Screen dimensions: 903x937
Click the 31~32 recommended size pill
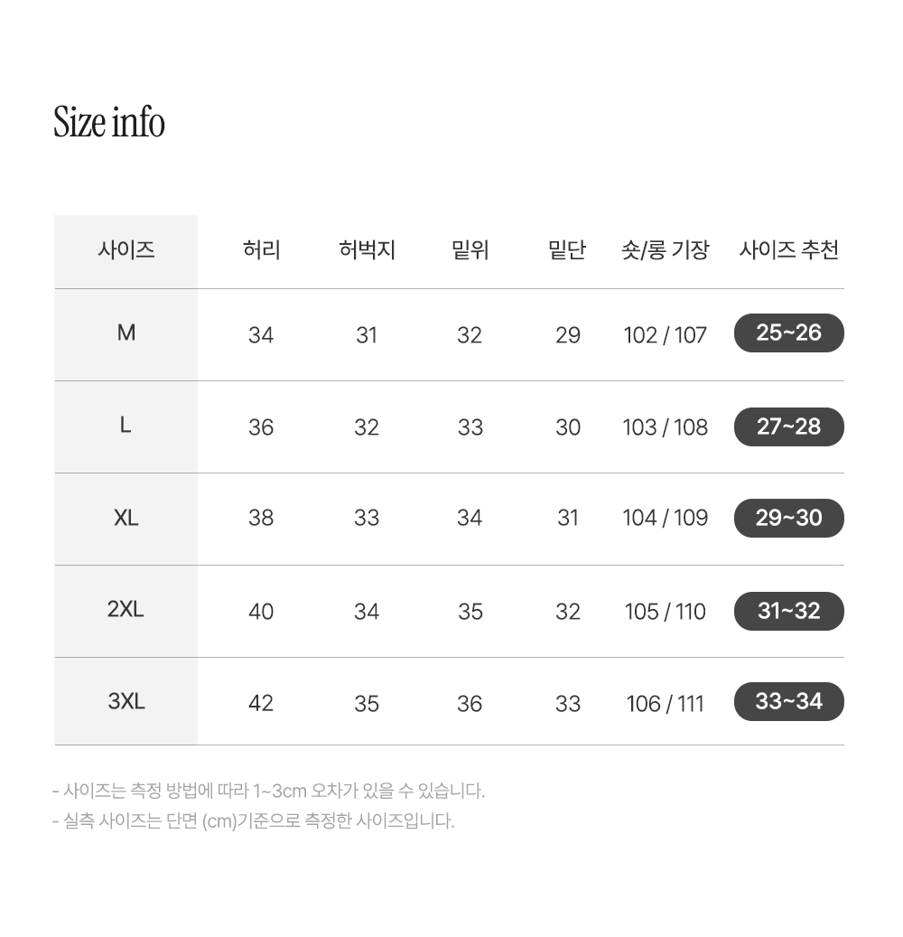click(788, 612)
